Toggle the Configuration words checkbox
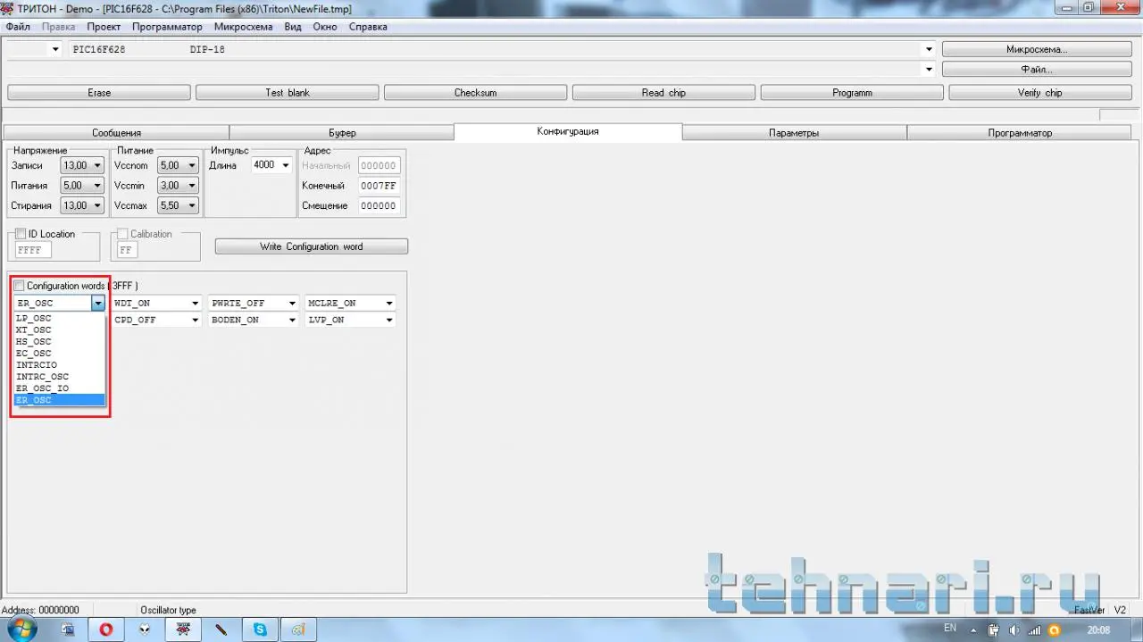 point(20,286)
